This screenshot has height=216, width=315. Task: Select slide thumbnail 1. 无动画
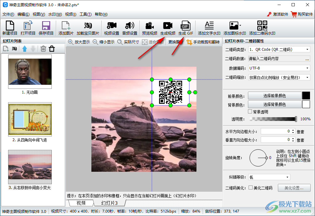[x=30, y=71]
